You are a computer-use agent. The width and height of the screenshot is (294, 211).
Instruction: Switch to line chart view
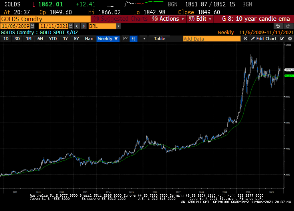coord(125,39)
